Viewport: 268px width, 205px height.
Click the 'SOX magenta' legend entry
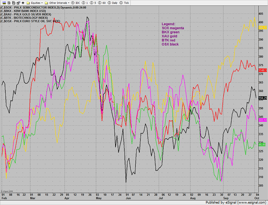(173, 28)
